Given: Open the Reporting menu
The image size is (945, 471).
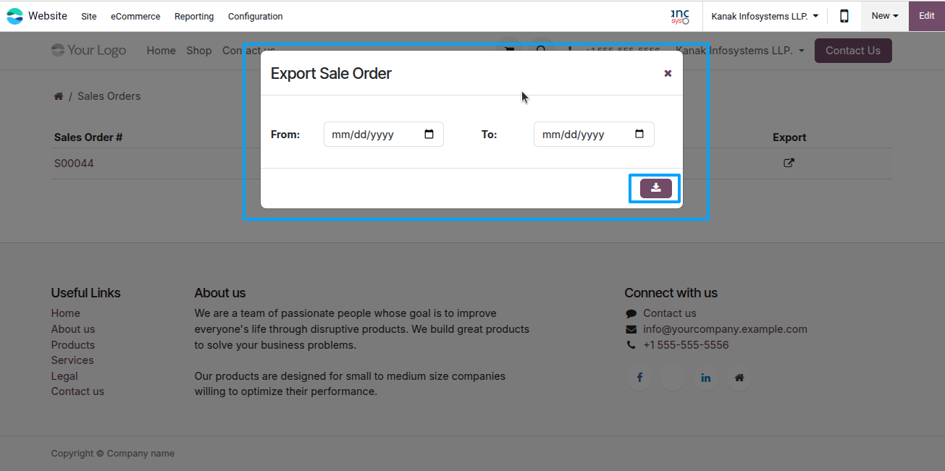Looking at the screenshot, I should [194, 16].
